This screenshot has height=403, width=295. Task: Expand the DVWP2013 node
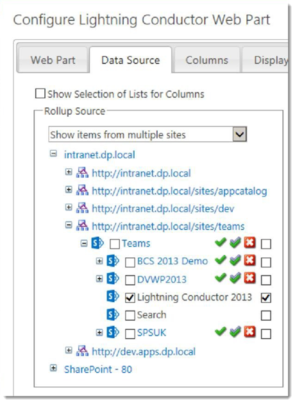coord(99,279)
